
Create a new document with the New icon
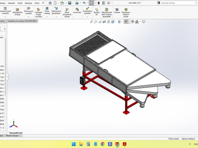click(x=55, y=3)
